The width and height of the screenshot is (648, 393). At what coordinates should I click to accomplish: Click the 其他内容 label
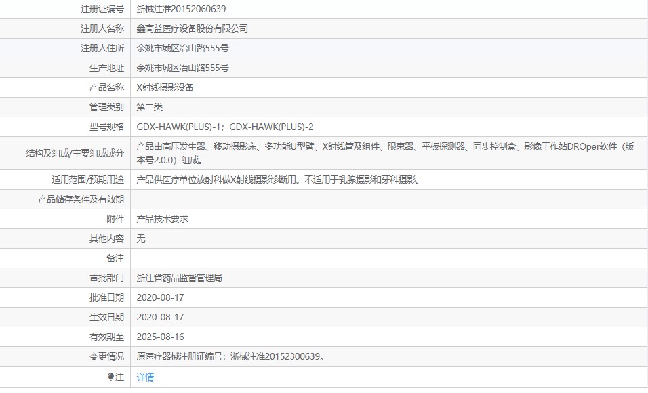[106, 239]
